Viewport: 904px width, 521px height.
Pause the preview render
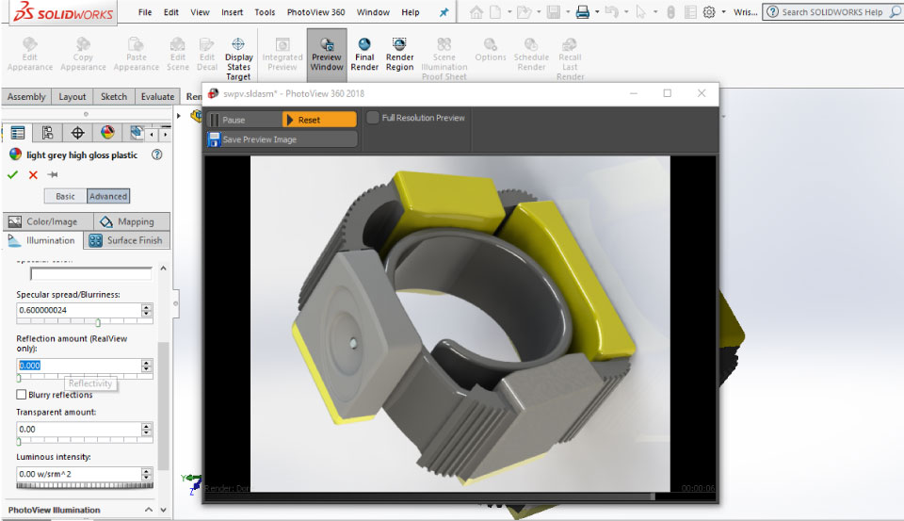tap(245, 120)
